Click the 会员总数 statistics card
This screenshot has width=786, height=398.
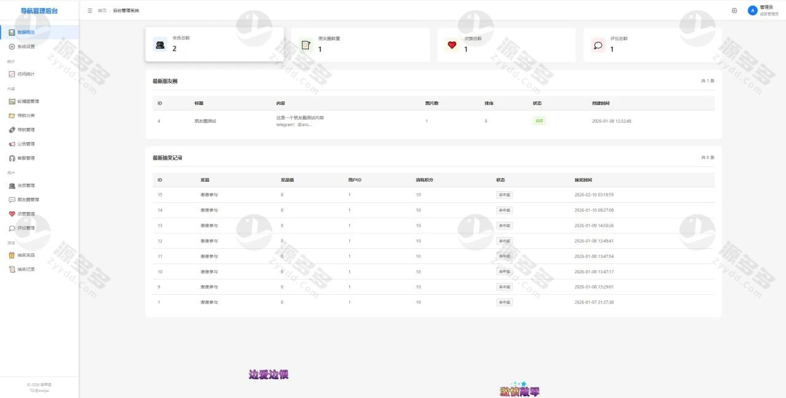pos(214,44)
